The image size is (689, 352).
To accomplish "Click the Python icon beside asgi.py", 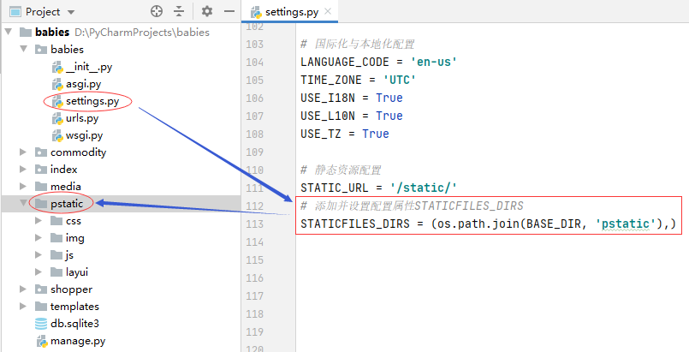I will 57,84.
